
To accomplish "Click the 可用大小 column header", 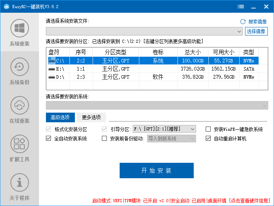I will coord(224,52).
